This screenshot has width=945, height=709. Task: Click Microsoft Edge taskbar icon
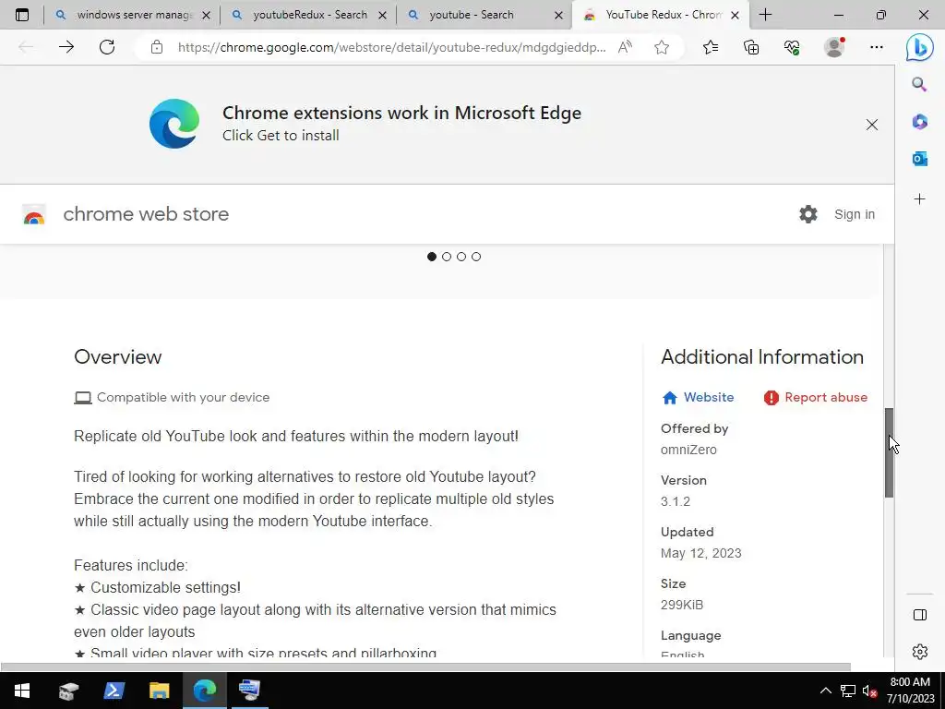(x=204, y=691)
